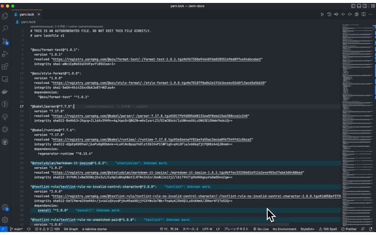The image size is (376, 235).
Task: Open runtime-7.17.8.tgz registry URL
Action: click(152, 139)
